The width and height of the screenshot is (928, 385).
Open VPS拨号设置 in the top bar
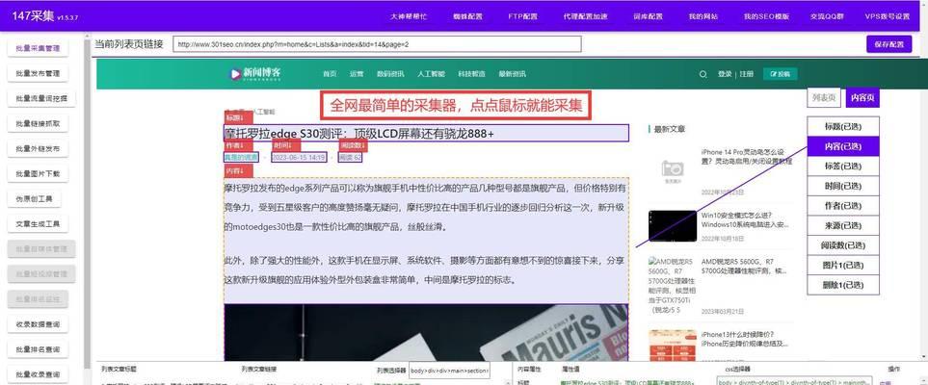tap(888, 16)
